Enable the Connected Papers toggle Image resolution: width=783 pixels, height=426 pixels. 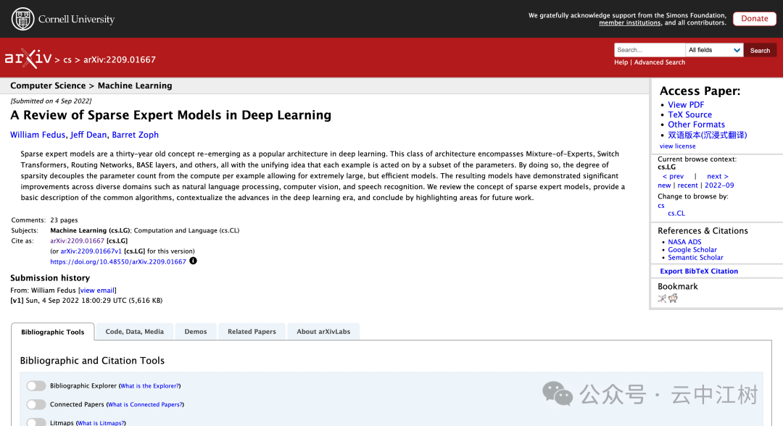coord(36,405)
